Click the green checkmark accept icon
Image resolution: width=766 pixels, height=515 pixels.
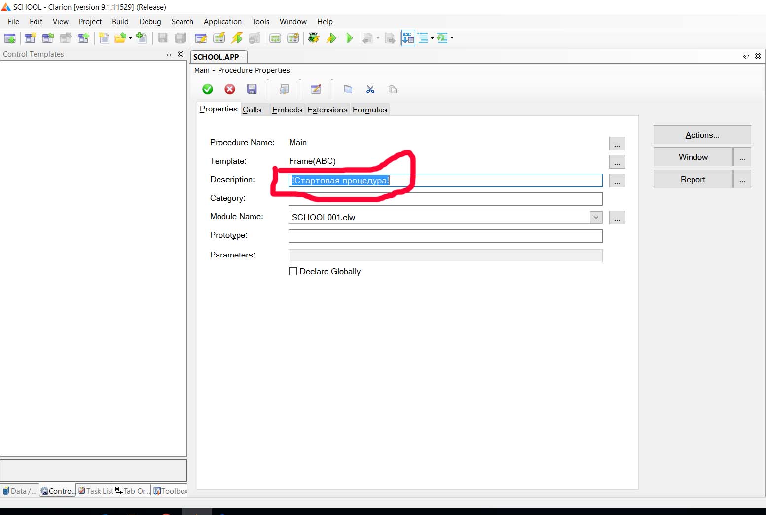click(x=208, y=89)
